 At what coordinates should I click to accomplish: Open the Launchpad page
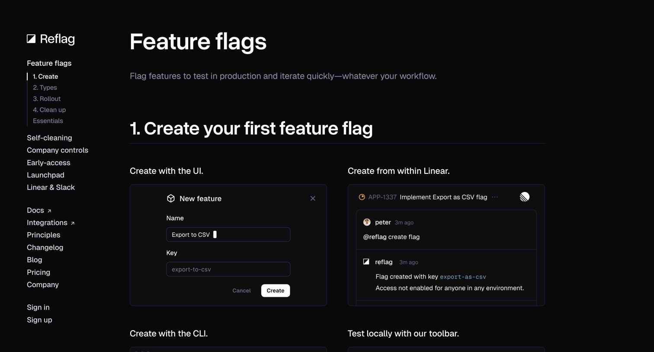45,175
